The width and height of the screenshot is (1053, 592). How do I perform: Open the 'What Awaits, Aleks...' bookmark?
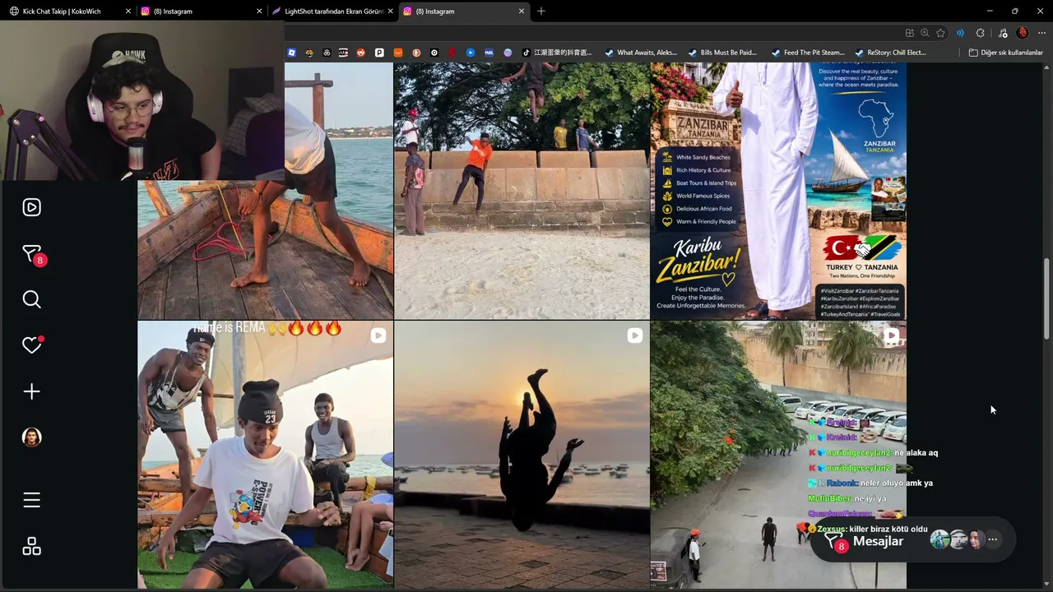(641, 53)
